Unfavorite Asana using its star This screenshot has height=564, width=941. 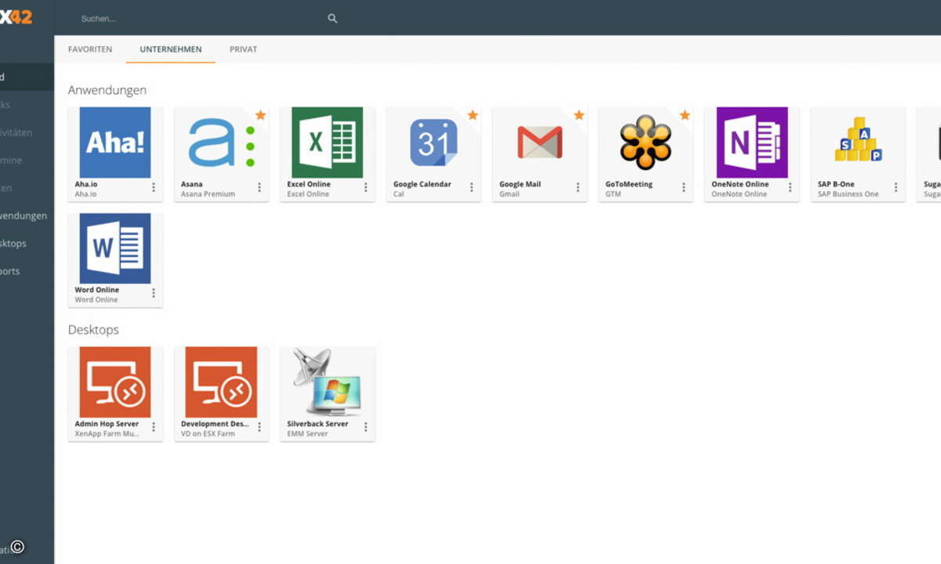tap(260, 115)
